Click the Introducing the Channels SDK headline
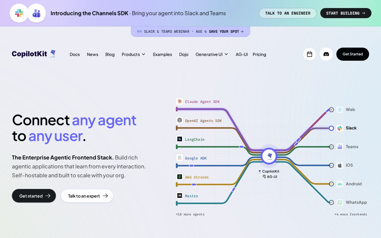Screen dimensions: 381x238 89,13
